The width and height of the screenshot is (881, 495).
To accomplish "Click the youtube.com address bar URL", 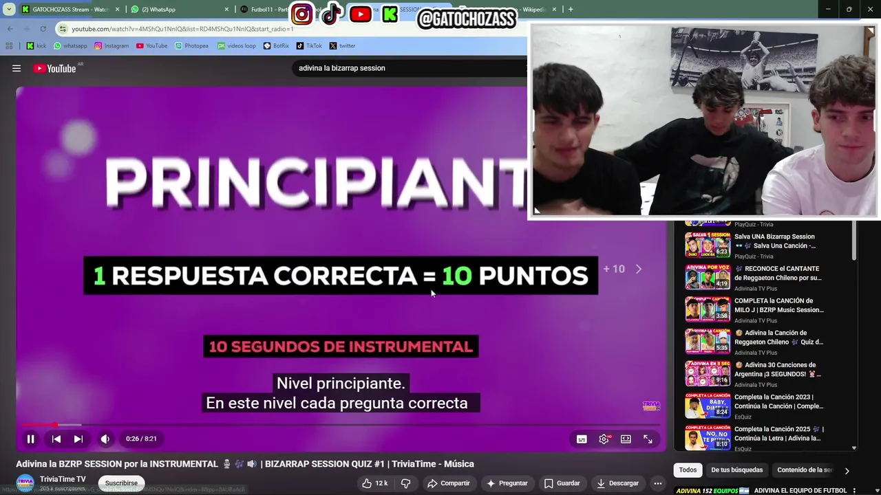I will tap(182, 29).
